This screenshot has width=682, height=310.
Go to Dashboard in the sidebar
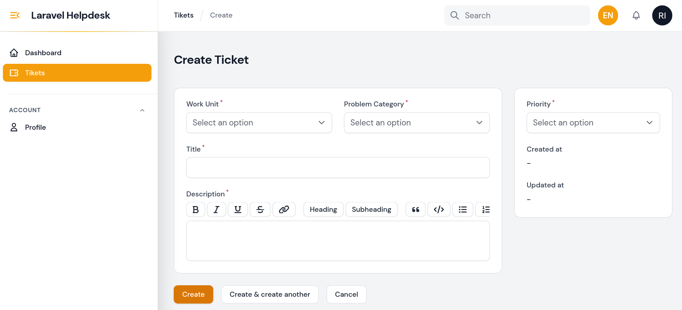click(43, 53)
